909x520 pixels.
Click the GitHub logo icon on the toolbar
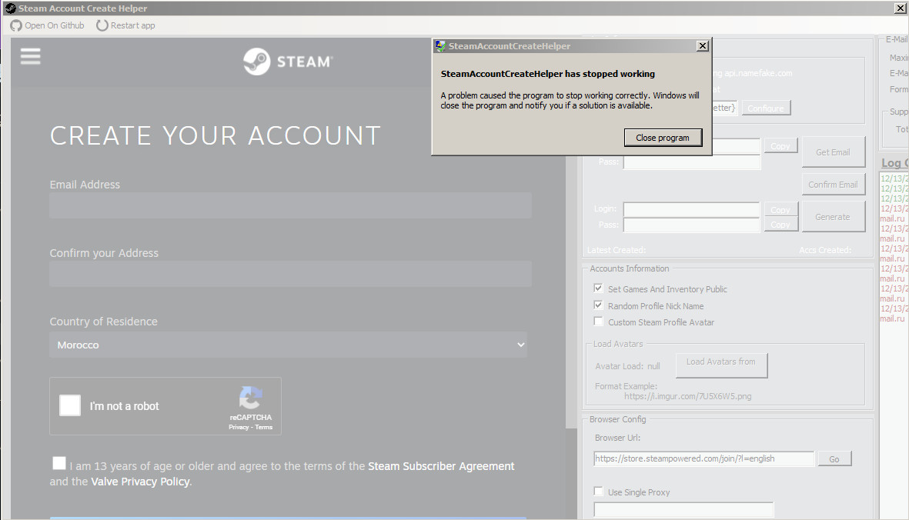click(x=15, y=25)
